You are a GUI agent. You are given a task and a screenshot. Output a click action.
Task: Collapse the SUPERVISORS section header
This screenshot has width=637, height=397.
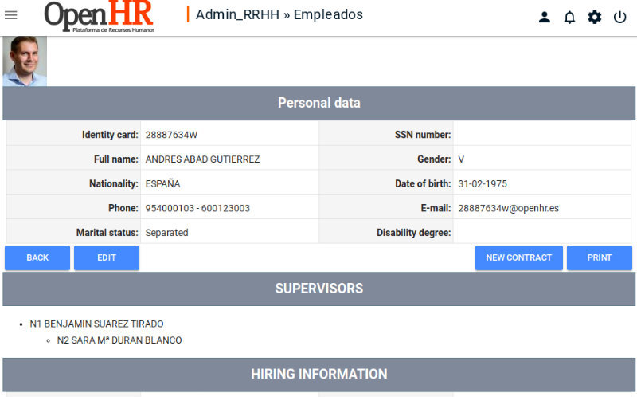tap(318, 289)
